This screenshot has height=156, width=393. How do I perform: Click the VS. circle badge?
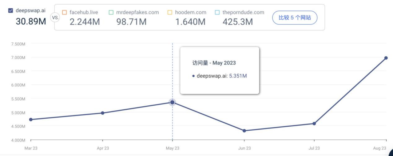coord(55,17)
